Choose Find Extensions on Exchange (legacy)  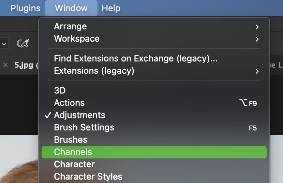pos(154,58)
